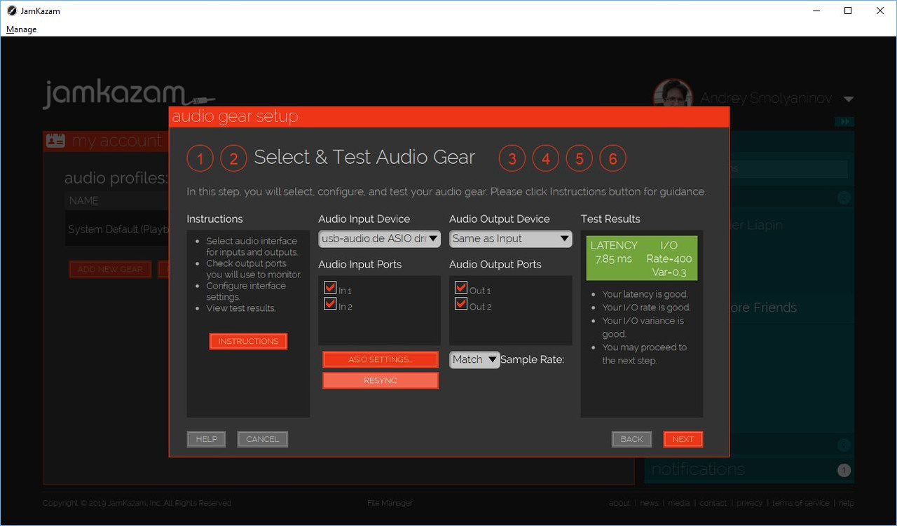Open the media footer link
This screenshot has height=526, width=897.
click(678, 503)
